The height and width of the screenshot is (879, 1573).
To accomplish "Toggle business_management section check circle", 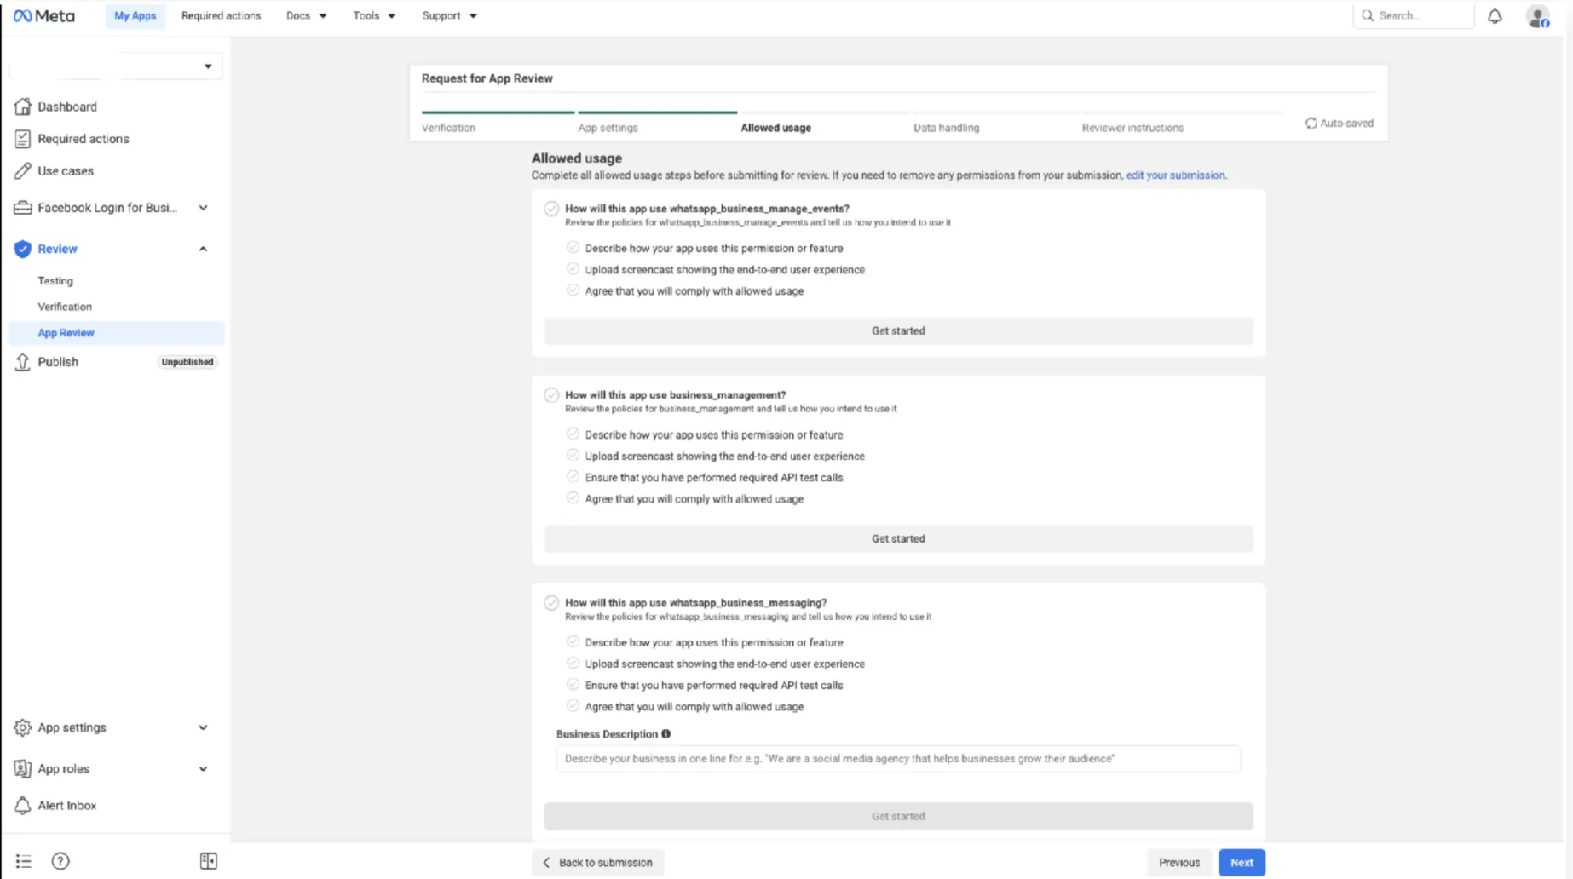I will [551, 395].
